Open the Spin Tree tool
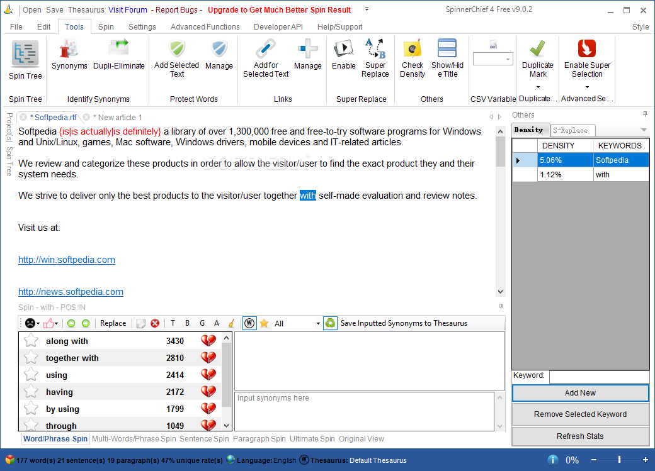 pos(25,60)
